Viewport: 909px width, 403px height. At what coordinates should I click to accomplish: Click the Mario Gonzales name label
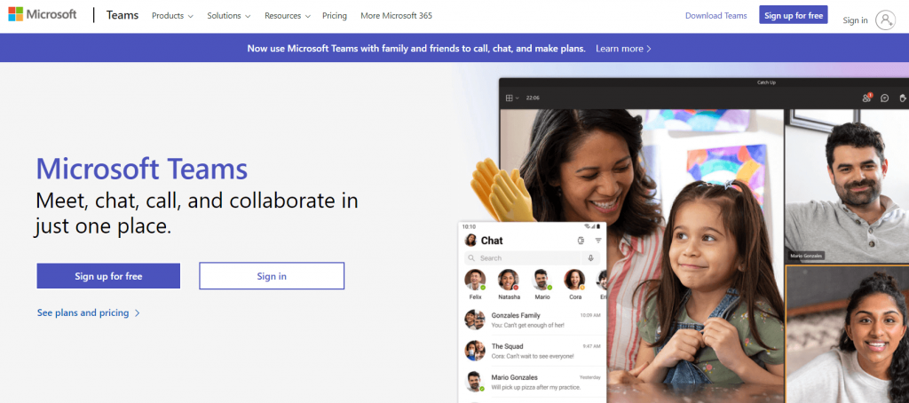click(x=807, y=256)
